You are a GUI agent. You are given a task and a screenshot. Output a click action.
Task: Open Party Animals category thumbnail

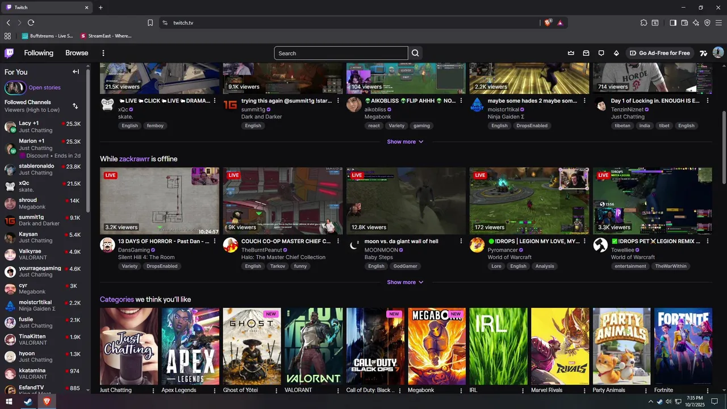tap(621, 347)
